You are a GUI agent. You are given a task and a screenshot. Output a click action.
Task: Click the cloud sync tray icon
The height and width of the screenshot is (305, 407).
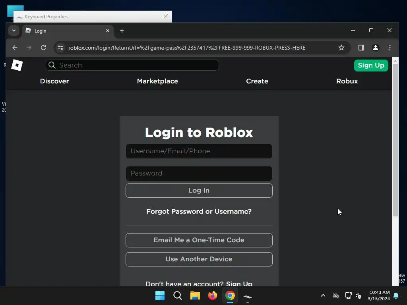(336, 295)
